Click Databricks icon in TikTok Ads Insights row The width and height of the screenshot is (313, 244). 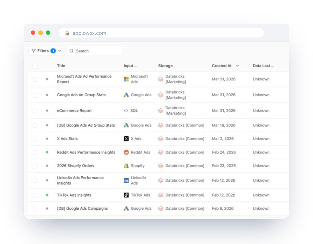pyautogui.click(x=161, y=195)
